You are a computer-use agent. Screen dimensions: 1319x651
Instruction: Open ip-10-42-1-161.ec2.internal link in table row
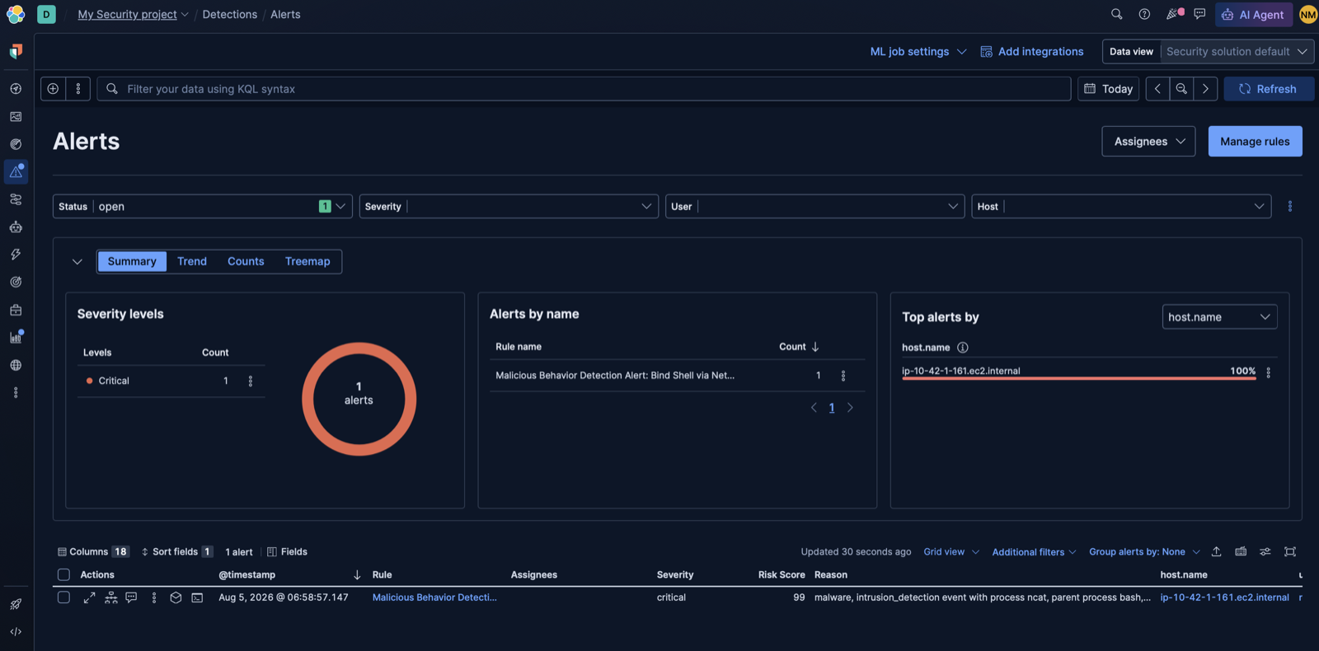[x=1224, y=597]
